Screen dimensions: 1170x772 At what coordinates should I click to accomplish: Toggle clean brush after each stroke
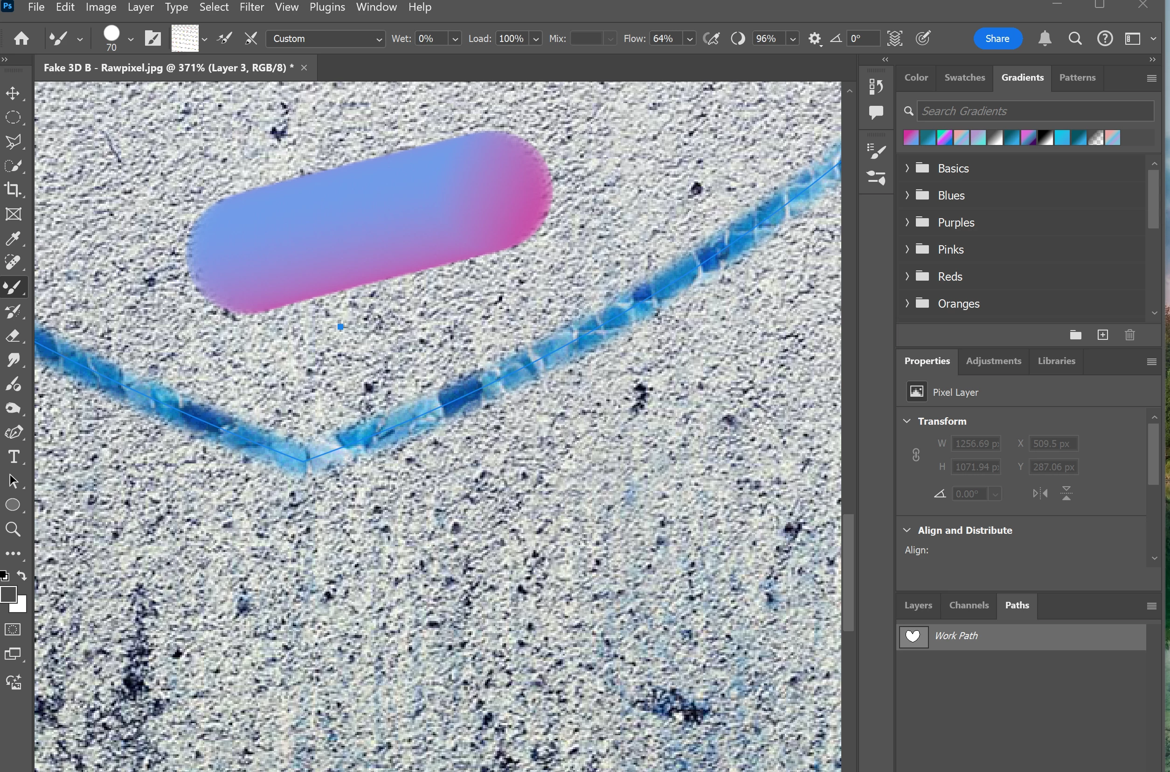coord(251,39)
